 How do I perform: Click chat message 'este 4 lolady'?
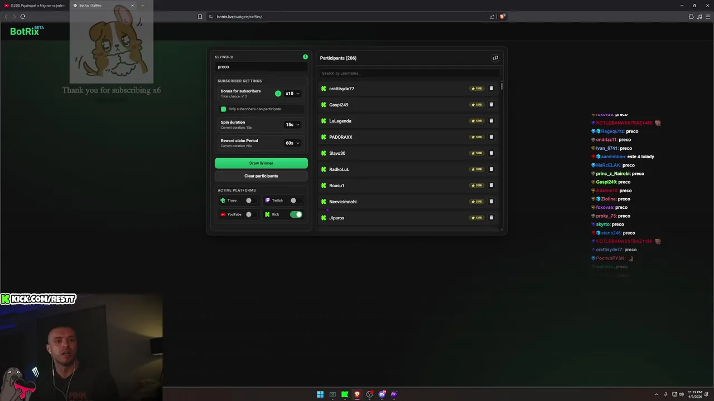pos(641,157)
